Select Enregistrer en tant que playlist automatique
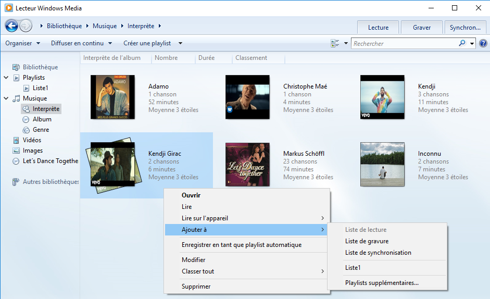The height and width of the screenshot is (299, 490). click(247, 245)
